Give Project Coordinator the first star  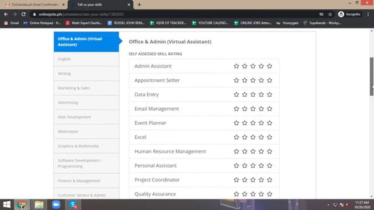click(x=236, y=180)
